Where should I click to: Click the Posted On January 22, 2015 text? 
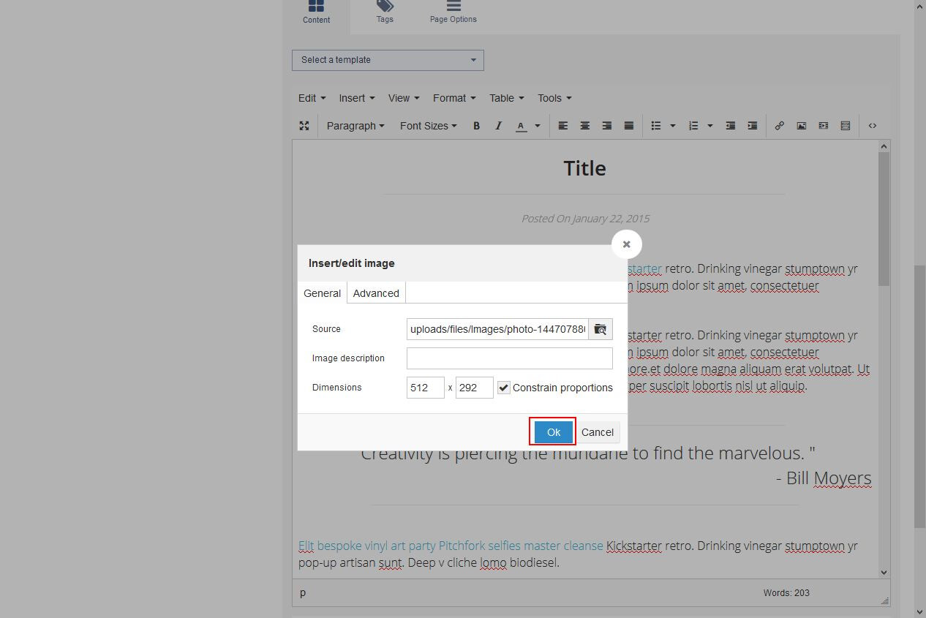point(585,218)
